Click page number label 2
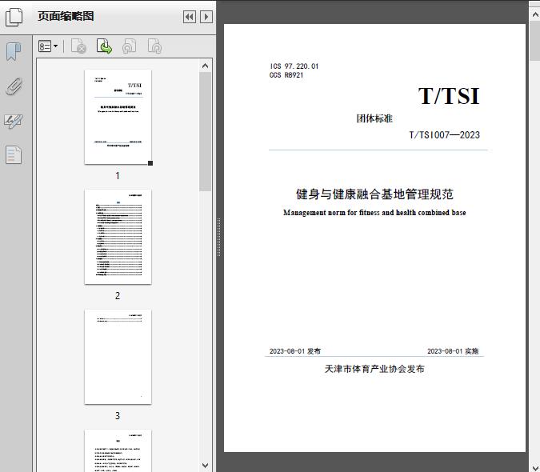Image resolution: width=540 pixels, height=472 pixels. pyautogui.click(x=118, y=296)
